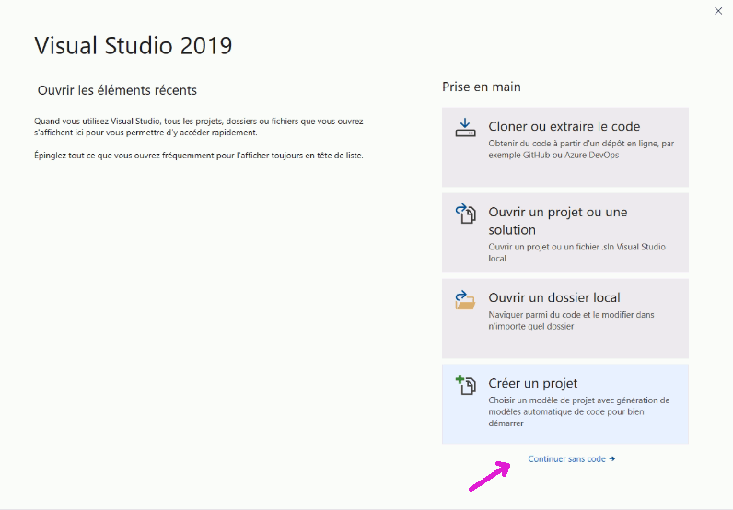Click the clone repository download icon
Screen dimensions: 733x510
(x=465, y=128)
